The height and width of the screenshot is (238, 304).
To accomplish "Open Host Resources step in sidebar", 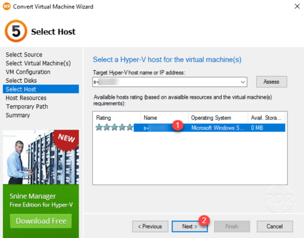I will pyautogui.click(x=26, y=98).
